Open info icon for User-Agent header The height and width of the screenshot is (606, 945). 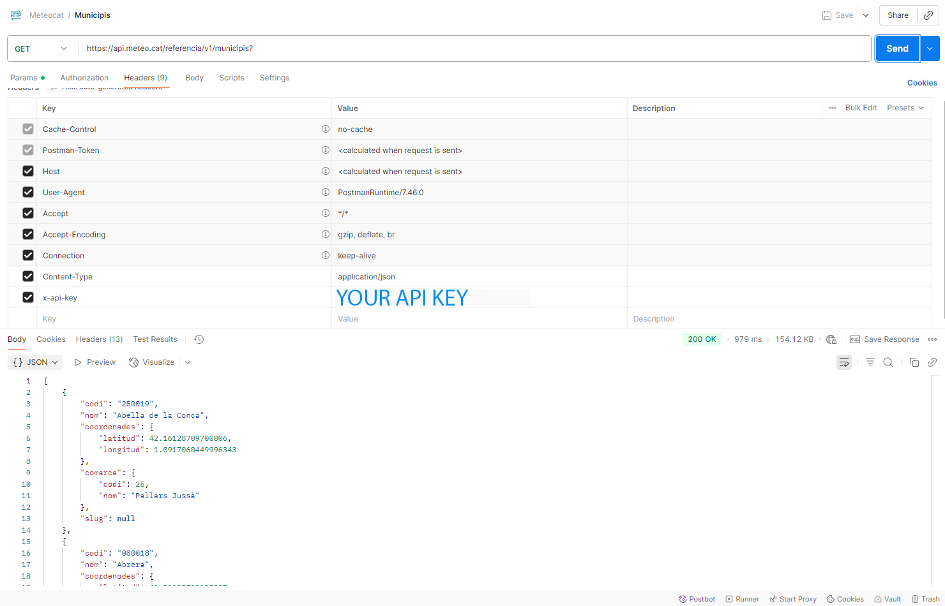click(326, 192)
